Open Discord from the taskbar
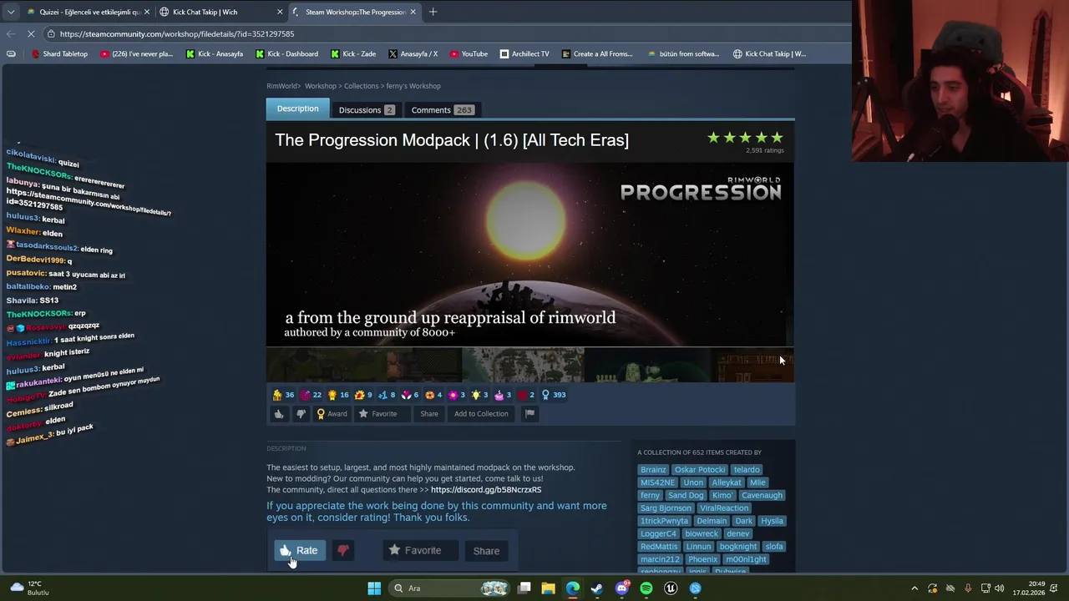 621,588
